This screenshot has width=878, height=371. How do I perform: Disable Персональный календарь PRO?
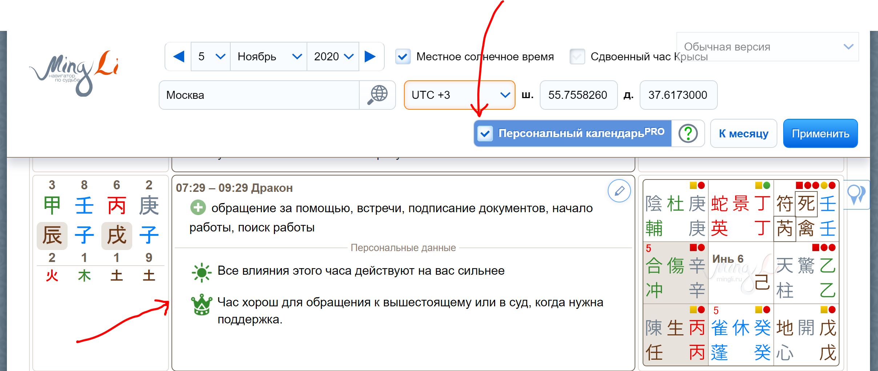(x=485, y=134)
